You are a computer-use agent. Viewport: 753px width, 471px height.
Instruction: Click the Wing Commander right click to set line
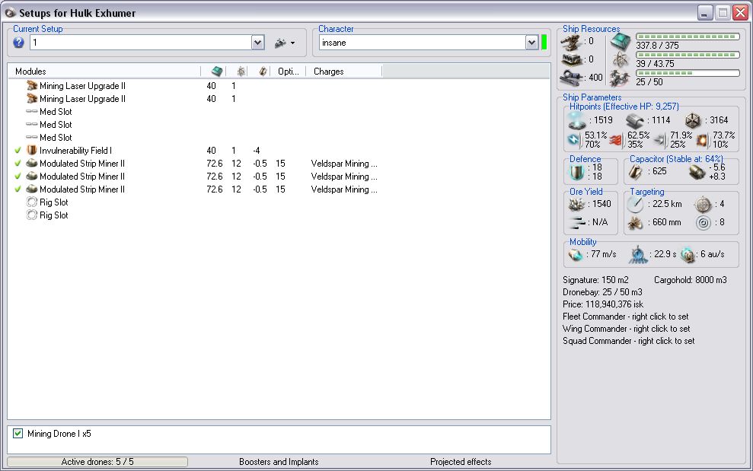626,329
